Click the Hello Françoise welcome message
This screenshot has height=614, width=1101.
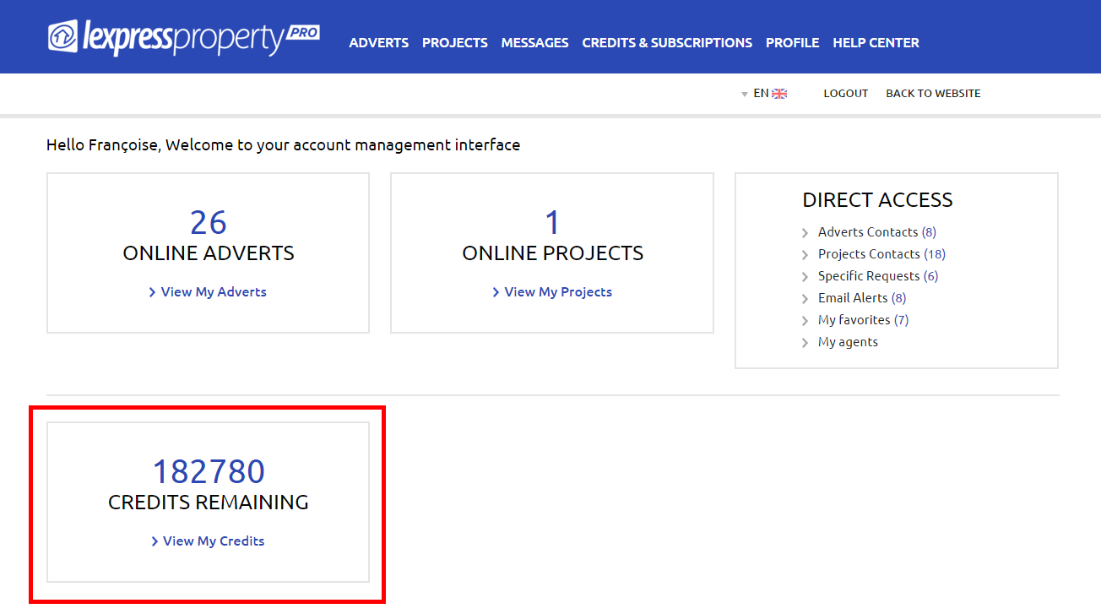pos(284,145)
